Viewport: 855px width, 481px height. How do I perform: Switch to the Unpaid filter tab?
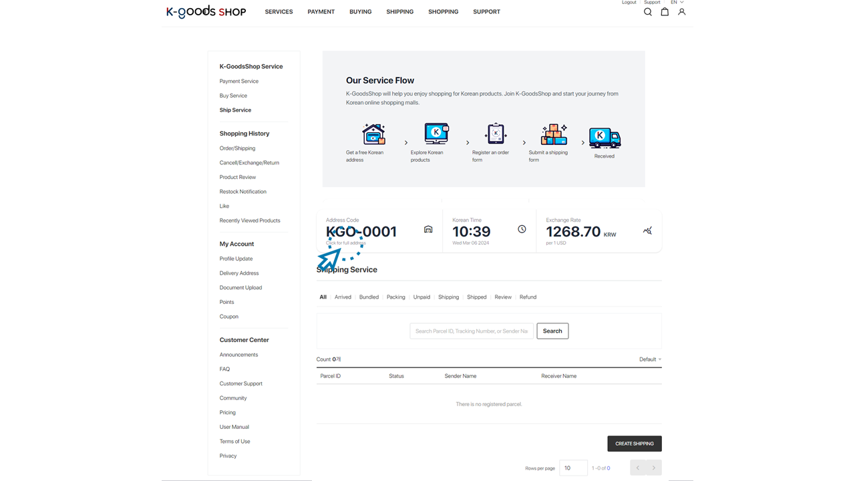pos(421,297)
